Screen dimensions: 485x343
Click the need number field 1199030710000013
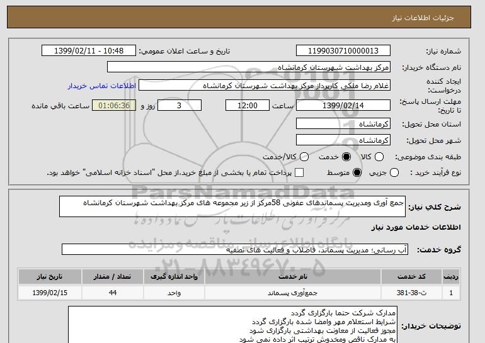tap(343, 51)
